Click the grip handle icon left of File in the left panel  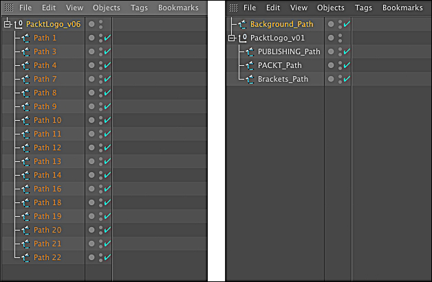tap(9, 8)
